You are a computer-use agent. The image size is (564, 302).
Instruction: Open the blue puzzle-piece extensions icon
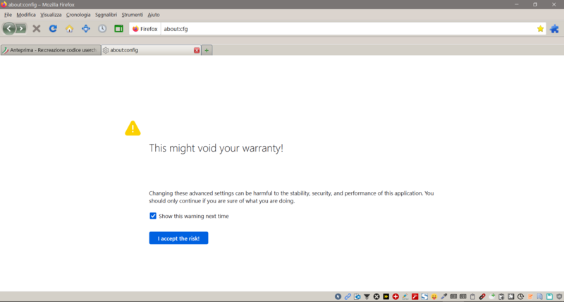tap(554, 29)
